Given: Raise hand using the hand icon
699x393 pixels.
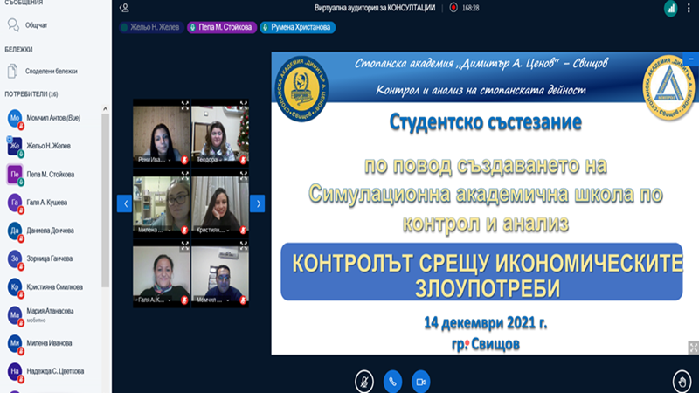Looking at the screenshot, I should (682, 382).
